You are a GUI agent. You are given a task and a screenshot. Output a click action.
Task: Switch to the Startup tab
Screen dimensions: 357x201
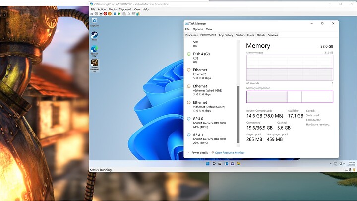(240, 35)
